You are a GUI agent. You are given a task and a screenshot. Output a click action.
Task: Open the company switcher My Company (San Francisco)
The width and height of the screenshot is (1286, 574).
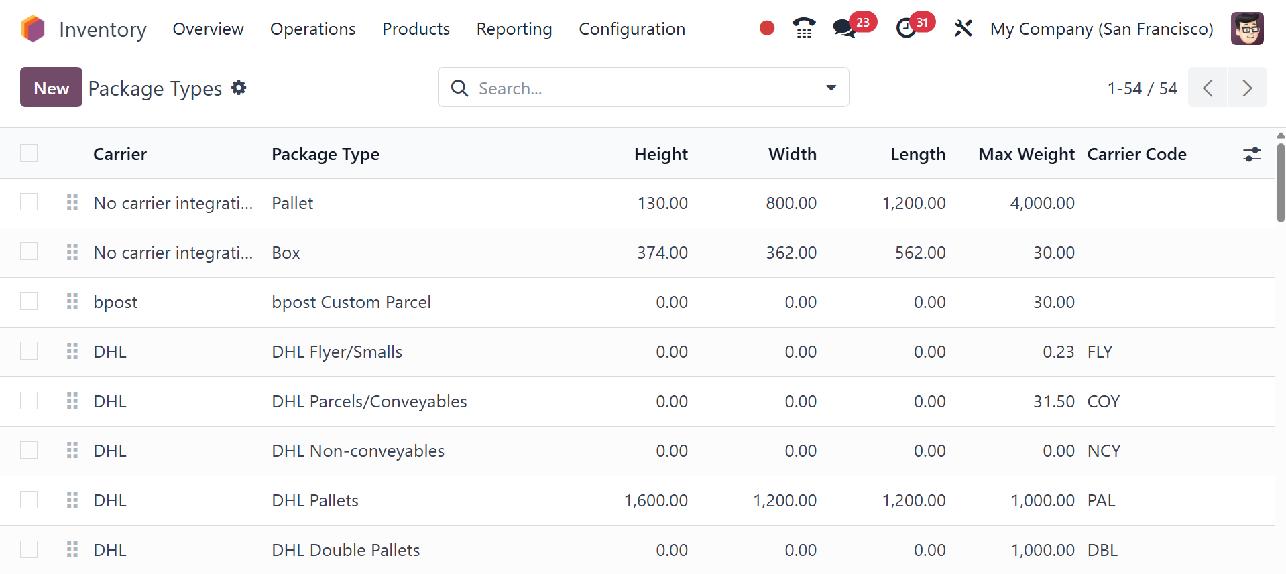1102,29
